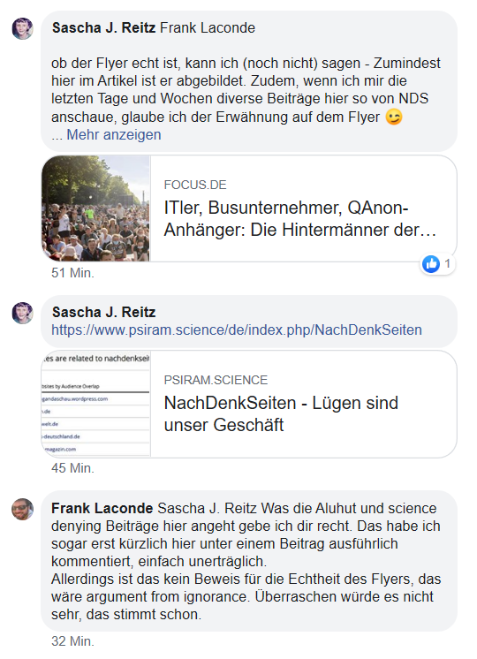
Task: Open the FOCUS.DE crowd photo thumbnail
Action: click(x=95, y=208)
